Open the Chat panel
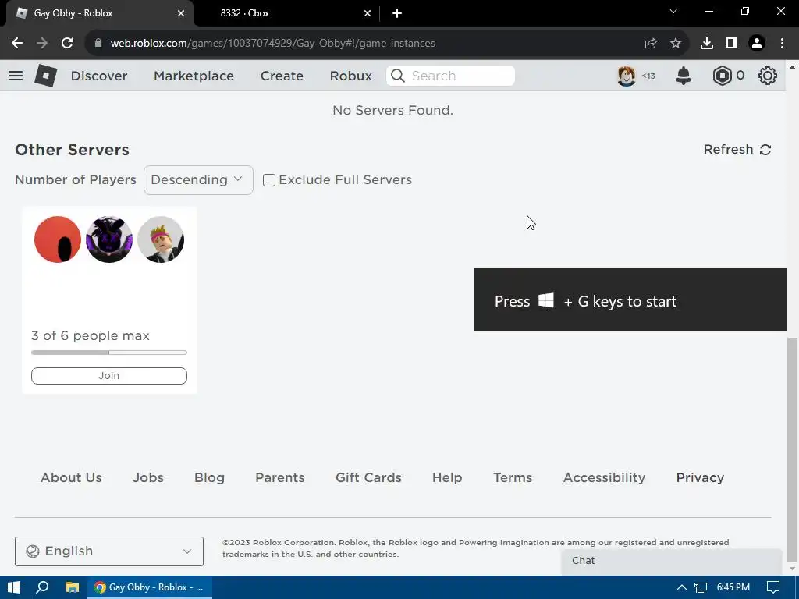The height and width of the screenshot is (599, 799). pyautogui.click(x=672, y=561)
